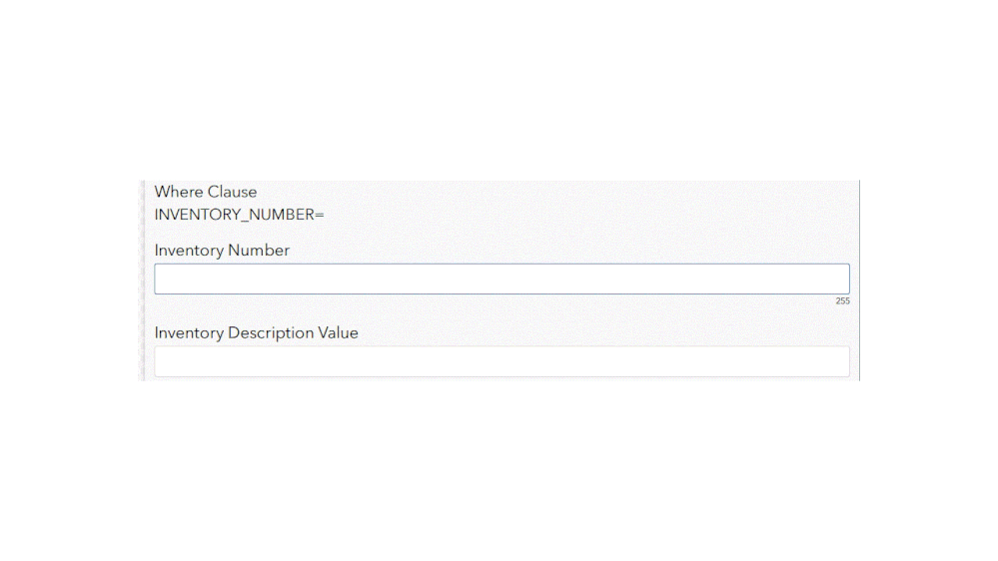Click the Inventory Number input field

click(x=501, y=280)
